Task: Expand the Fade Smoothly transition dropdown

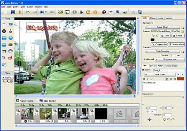Action: tap(162, 51)
